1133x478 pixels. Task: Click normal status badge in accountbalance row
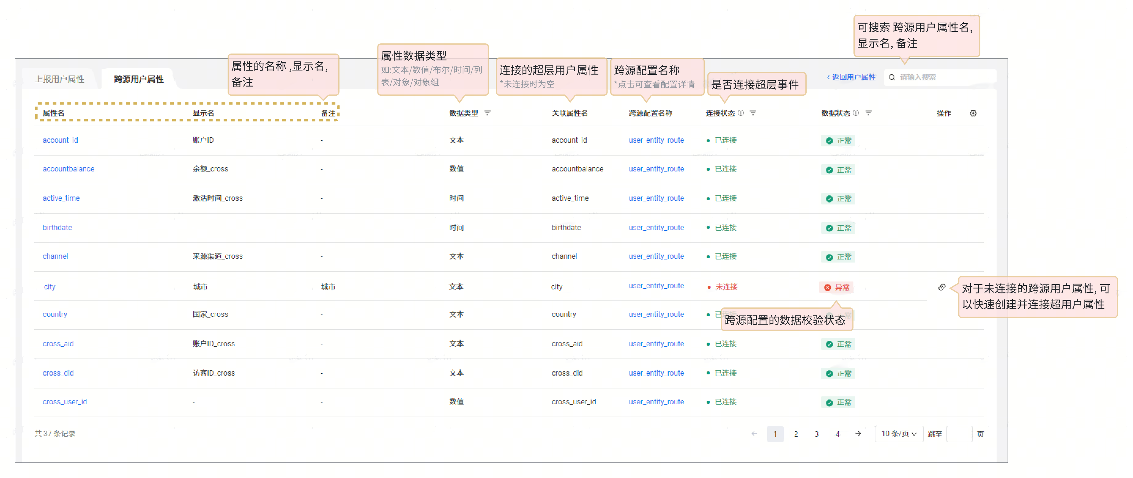[x=838, y=170]
